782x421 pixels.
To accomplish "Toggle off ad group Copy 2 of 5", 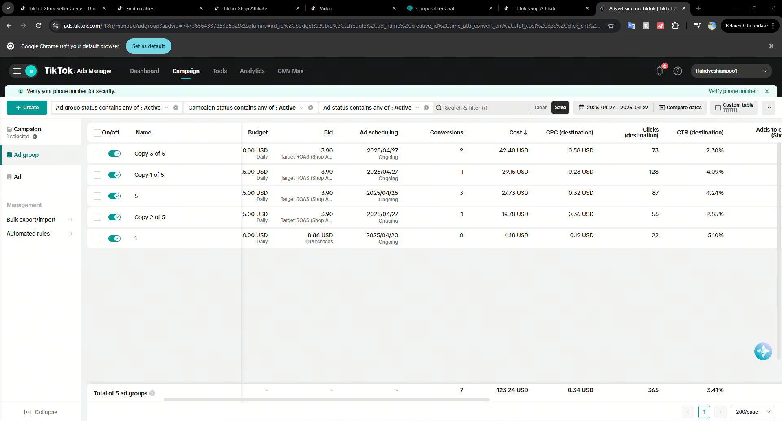I will pos(114,217).
